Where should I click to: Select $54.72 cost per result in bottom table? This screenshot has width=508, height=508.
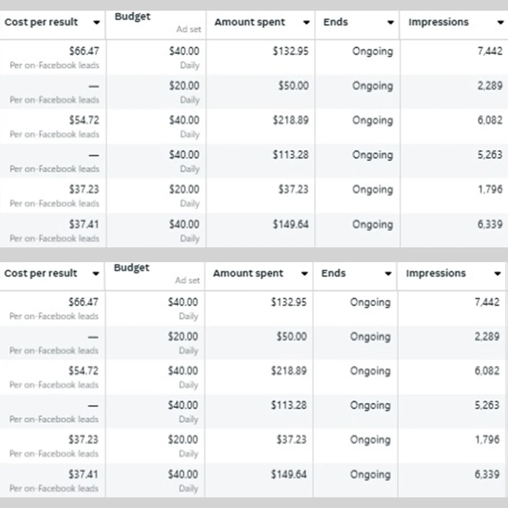tap(83, 371)
